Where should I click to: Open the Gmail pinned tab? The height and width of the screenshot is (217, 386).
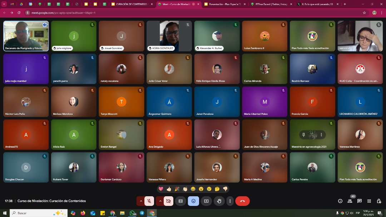tap(12, 4)
